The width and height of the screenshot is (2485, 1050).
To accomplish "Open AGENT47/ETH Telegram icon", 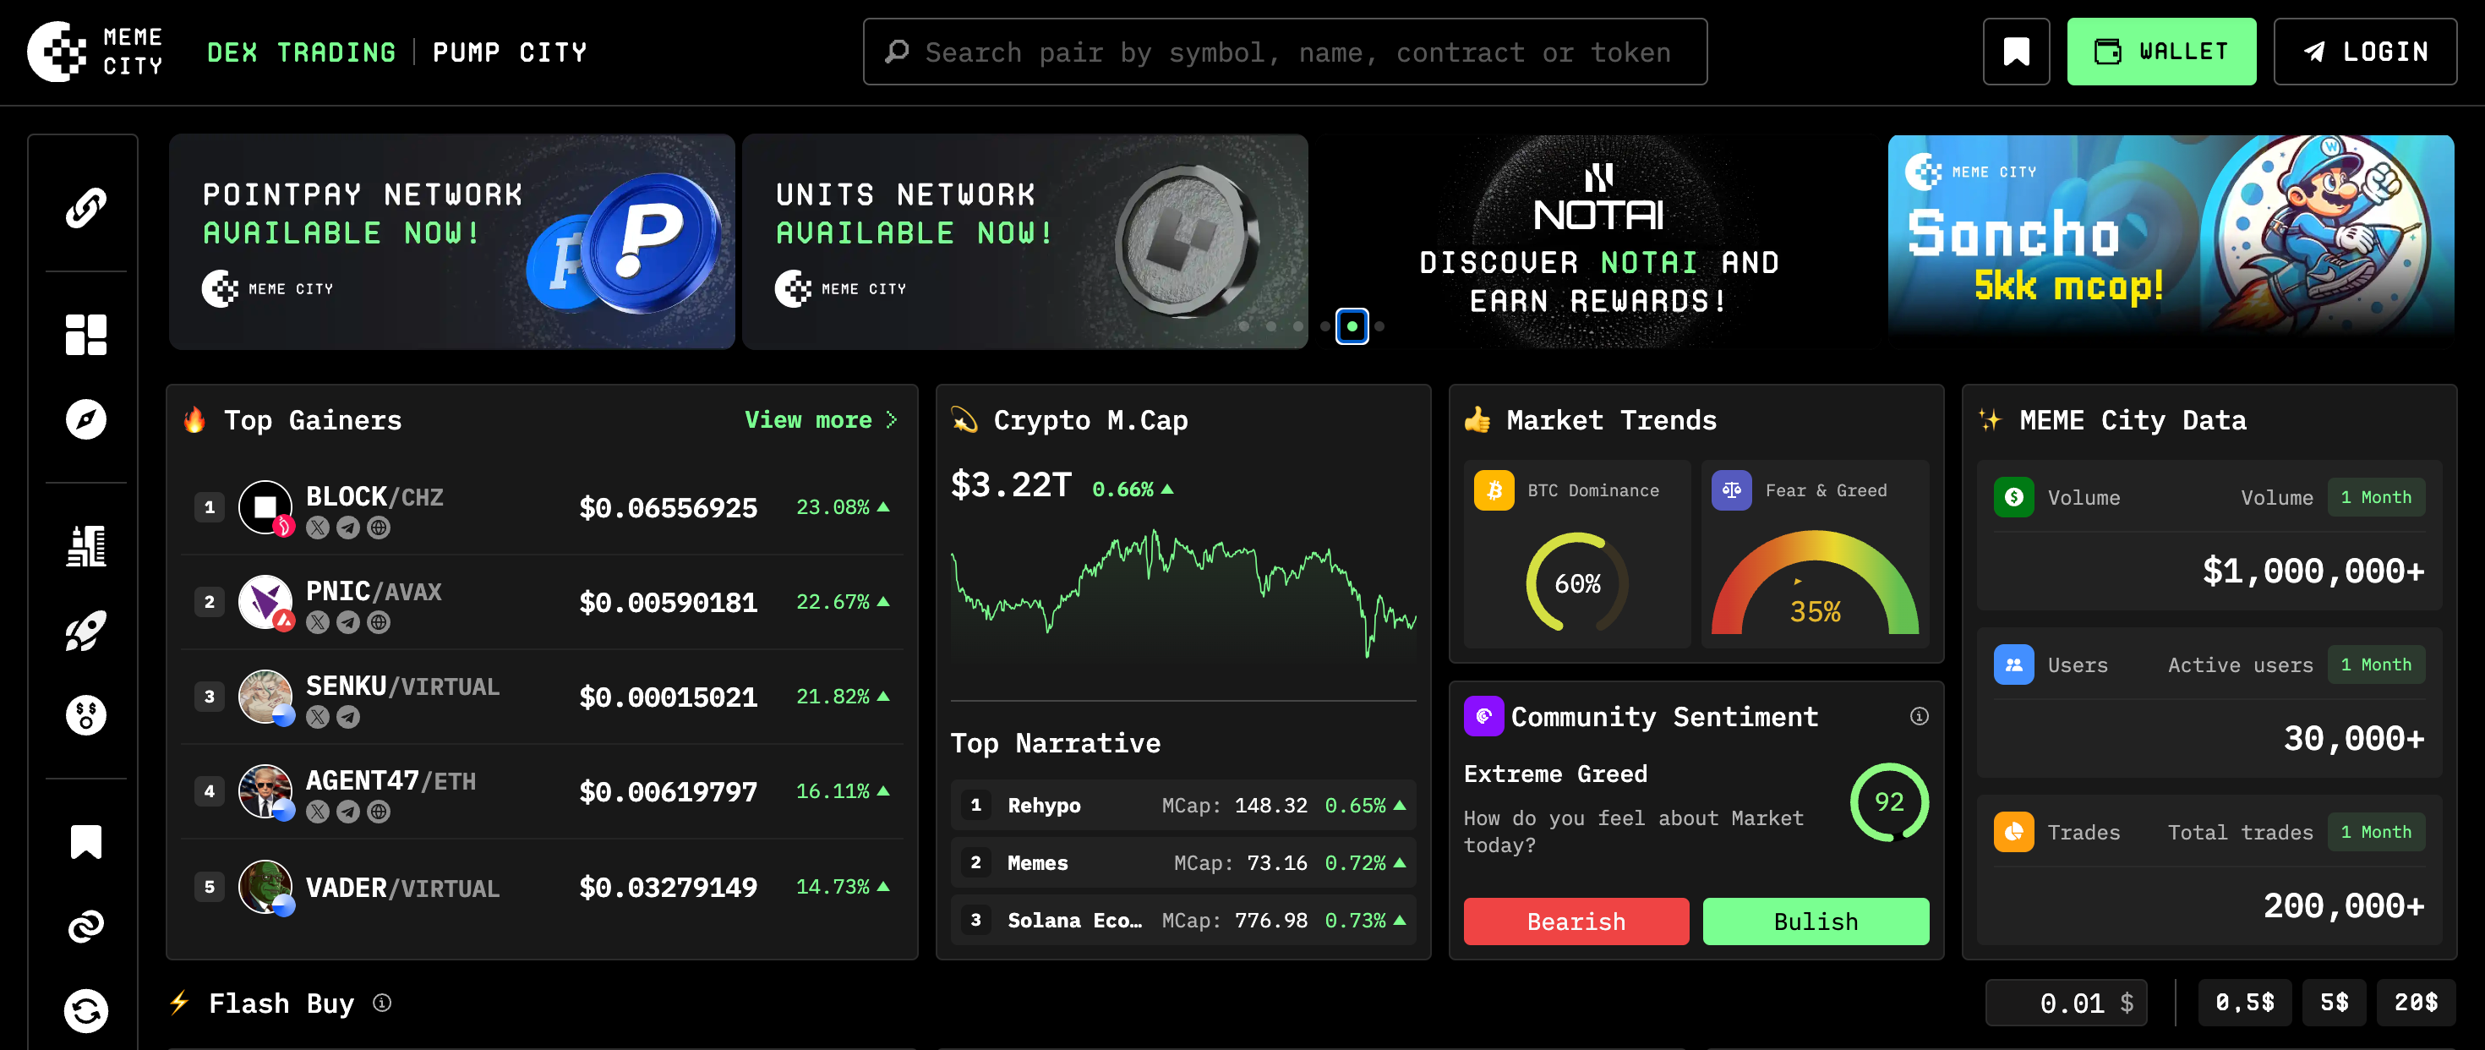I will point(348,812).
